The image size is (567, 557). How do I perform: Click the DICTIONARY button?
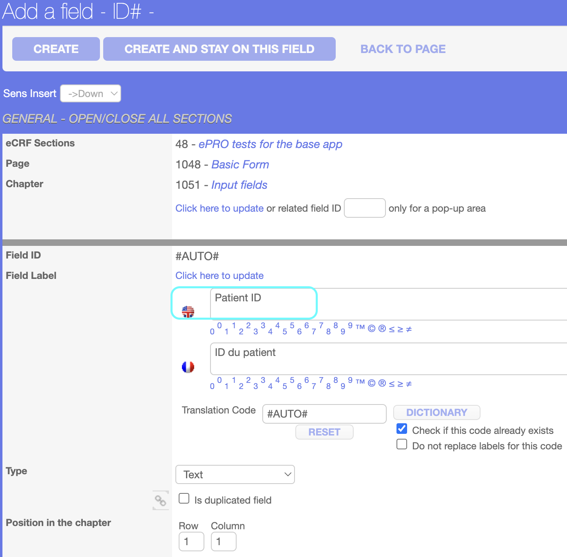tap(436, 412)
